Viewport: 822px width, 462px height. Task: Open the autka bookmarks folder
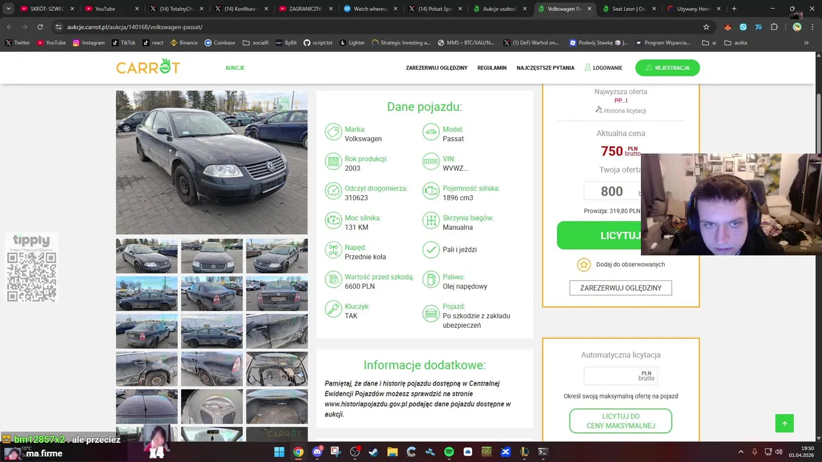pyautogui.click(x=735, y=43)
